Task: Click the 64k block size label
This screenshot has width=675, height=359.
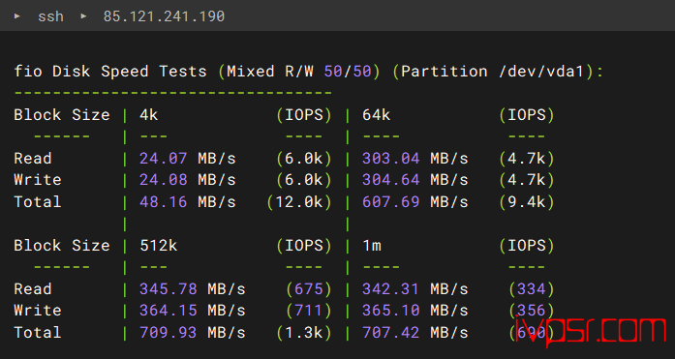Action: point(377,115)
